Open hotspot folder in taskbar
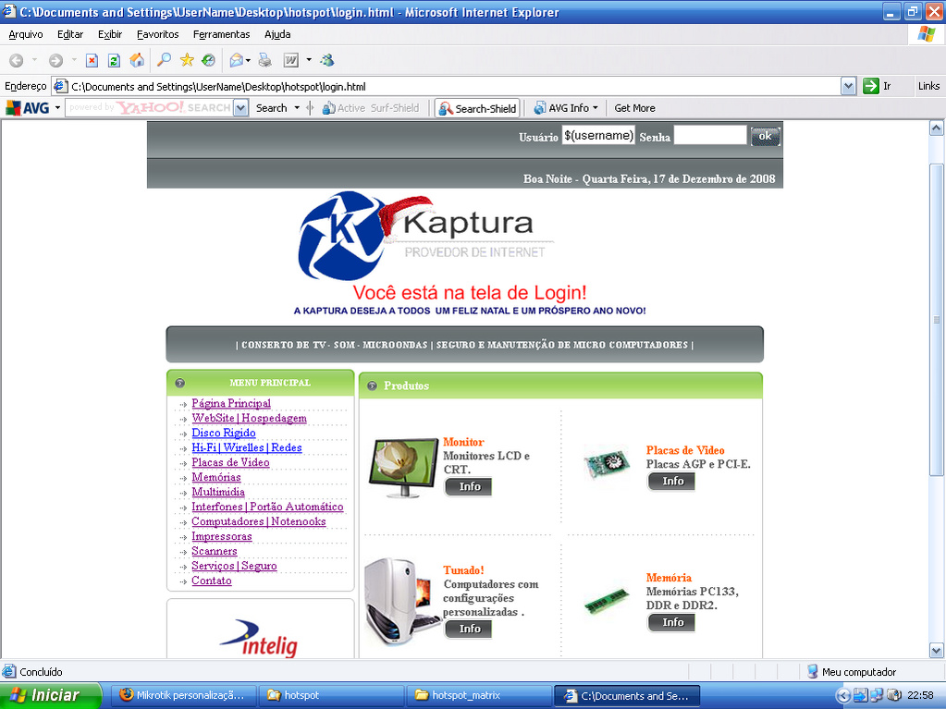The height and width of the screenshot is (709, 946). (331, 695)
